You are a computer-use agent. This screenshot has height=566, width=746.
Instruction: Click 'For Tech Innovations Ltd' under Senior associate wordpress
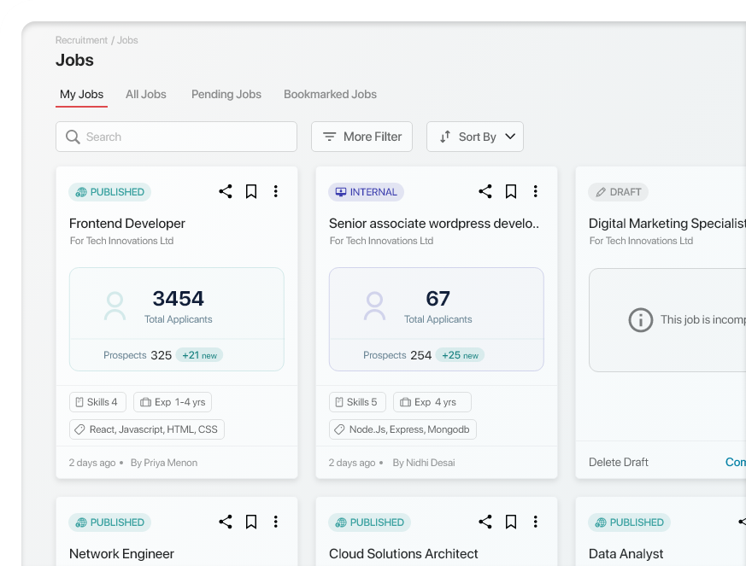382,241
